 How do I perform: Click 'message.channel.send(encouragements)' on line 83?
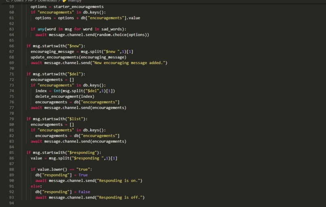(85, 141)
